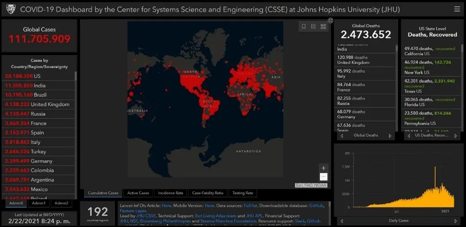Image resolution: width=466 pixels, height=227 pixels.
Task: Switch to Active Cases tab
Action: [138, 193]
